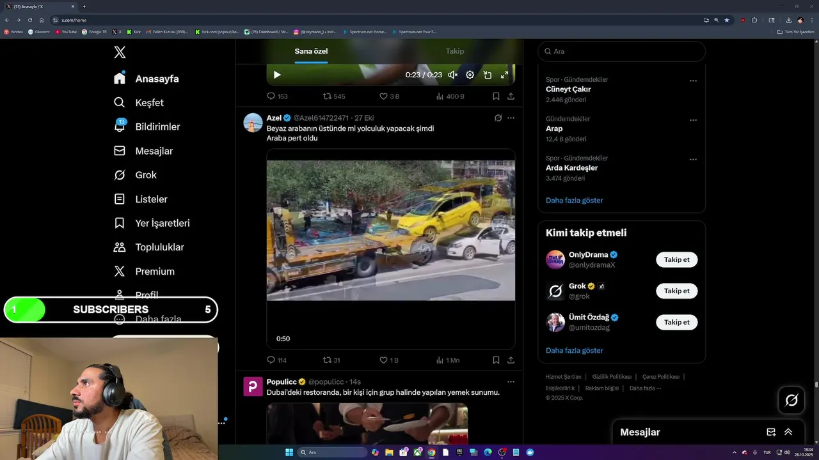
Task: Open Hizmet Şartları link
Action: (563, 377)
